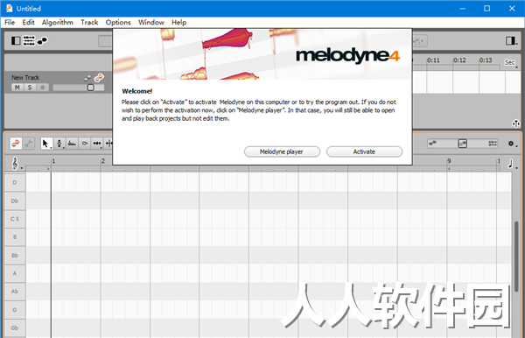This screenshot has width=525, height=338.
Task: Select the Pitch tool
Action: tap(59, 144)
